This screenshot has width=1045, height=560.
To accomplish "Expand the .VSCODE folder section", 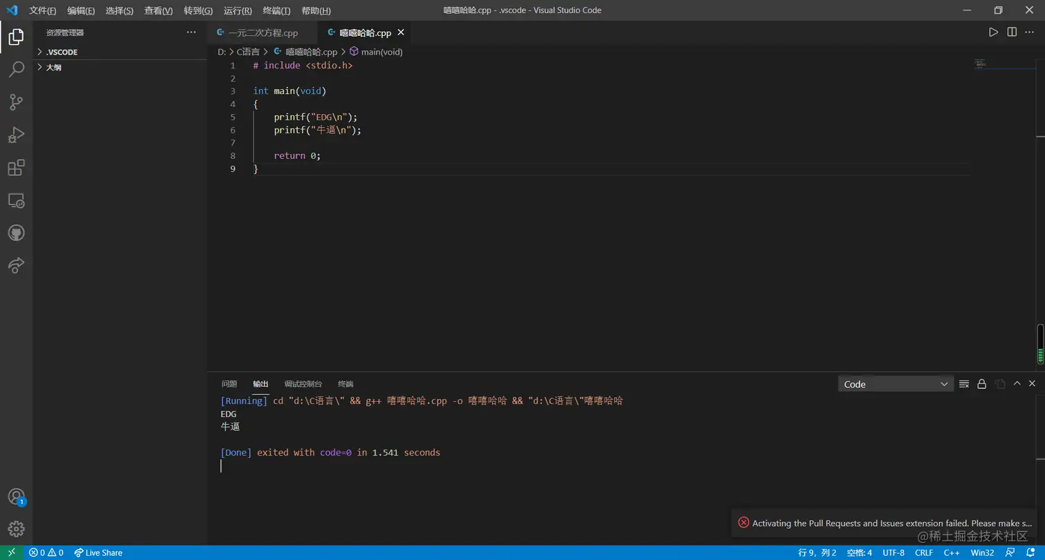I will click(x=120, y=52).
